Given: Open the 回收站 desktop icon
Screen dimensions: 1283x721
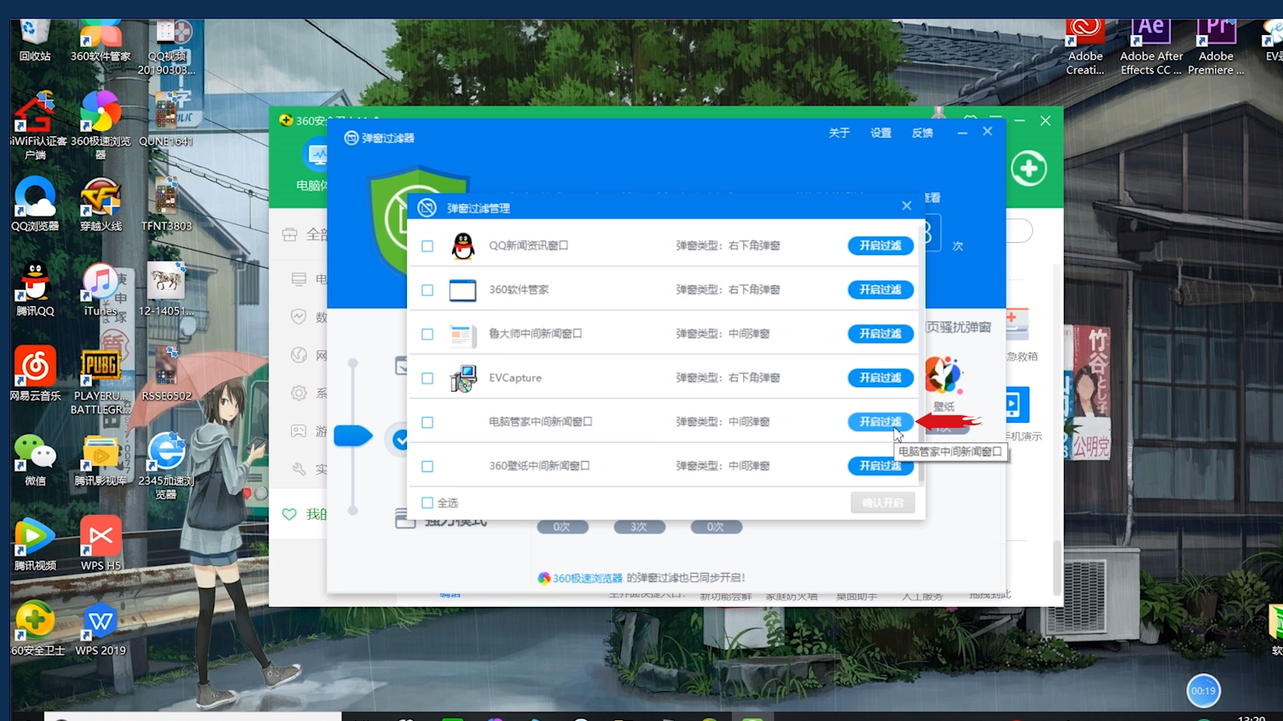Looking at the screenshot, I should (35, 41).
